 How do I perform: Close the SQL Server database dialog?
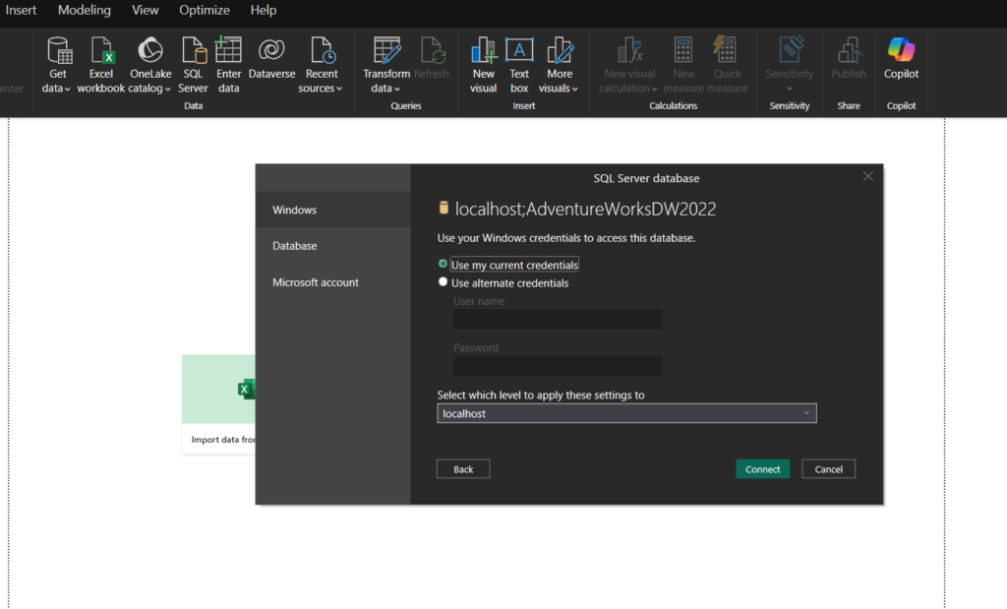[x=867, y=177]
